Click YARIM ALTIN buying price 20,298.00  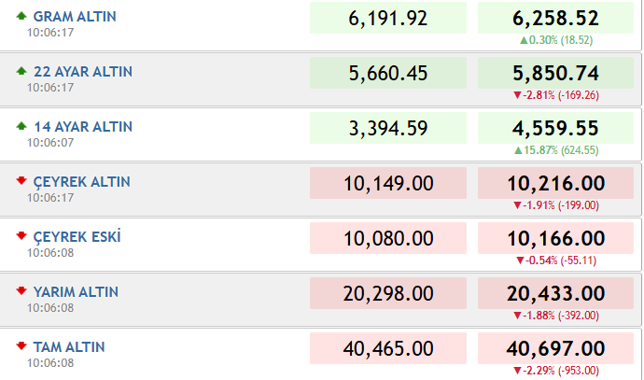(x=388, y=293)
